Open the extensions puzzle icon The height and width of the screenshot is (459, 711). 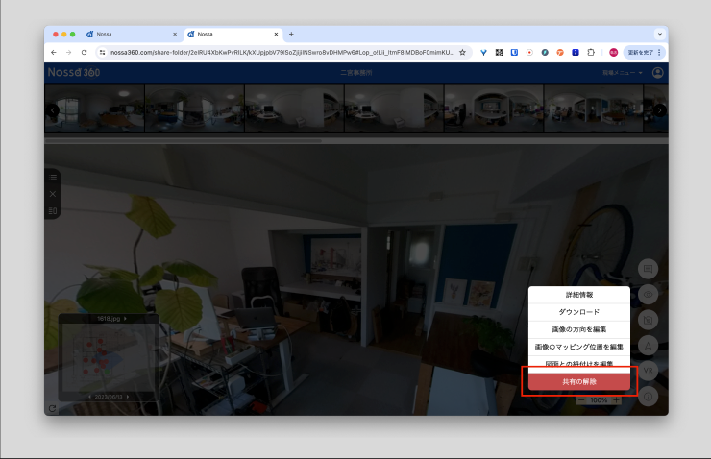point(591,53)
